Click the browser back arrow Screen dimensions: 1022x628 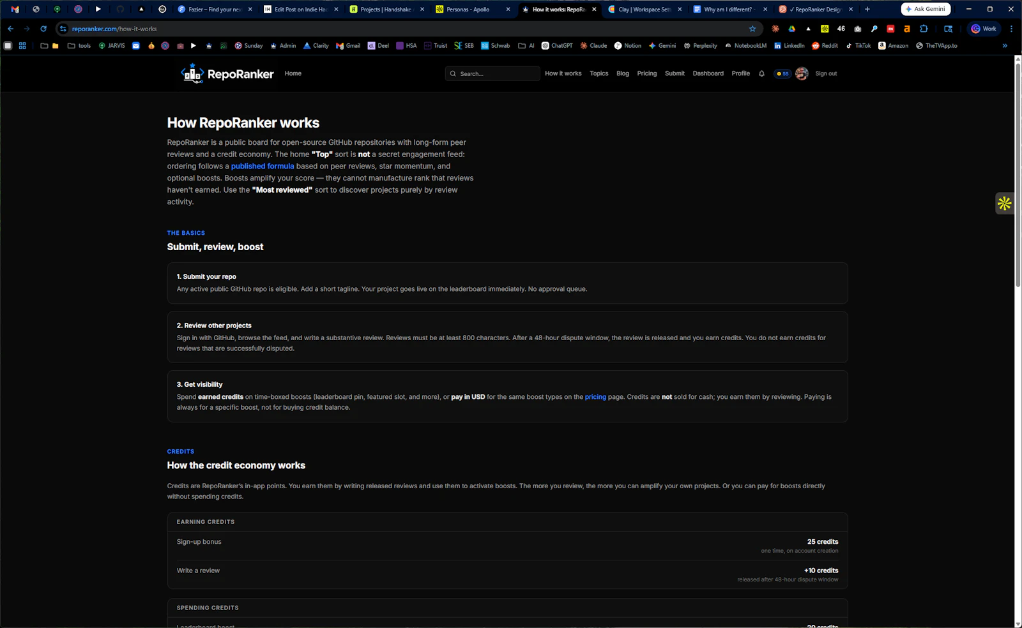(10, 29)
